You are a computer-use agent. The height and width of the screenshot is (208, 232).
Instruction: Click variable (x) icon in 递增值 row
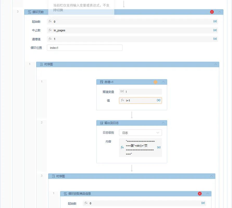215,39
